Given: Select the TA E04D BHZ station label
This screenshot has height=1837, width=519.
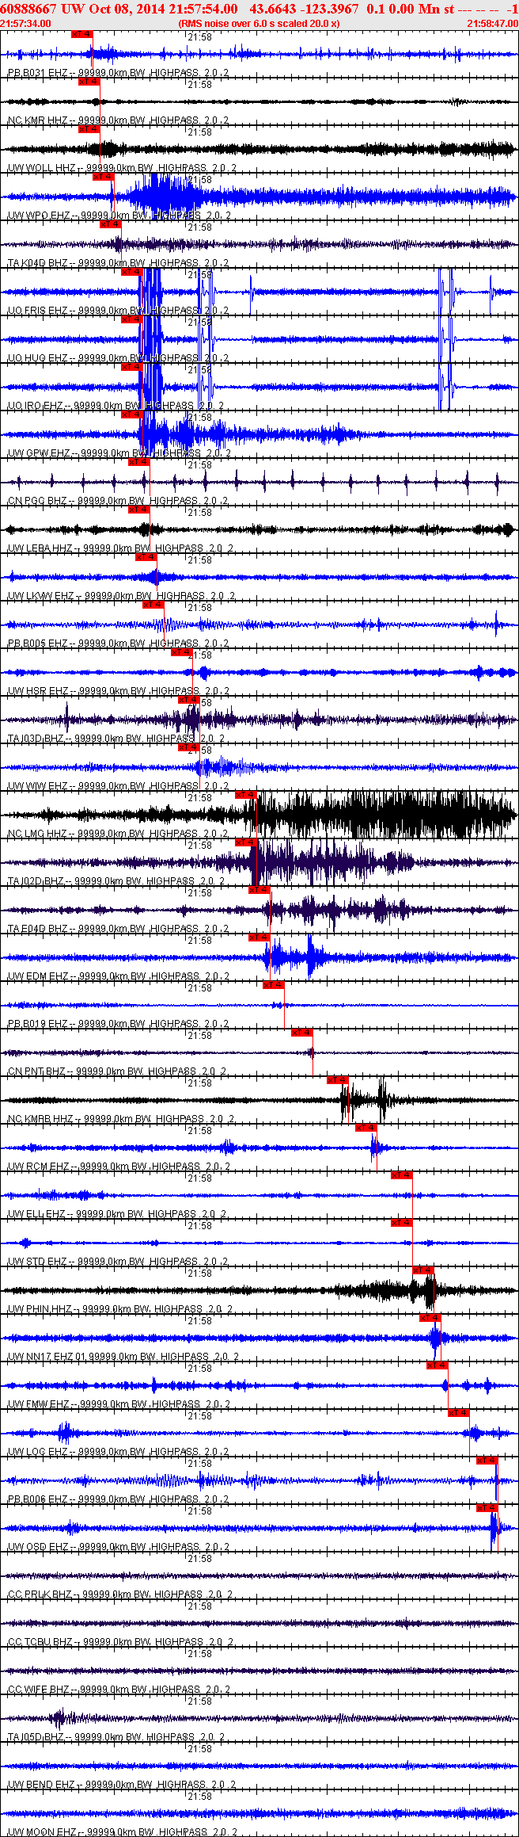Looking at the screenshot, I should coord(118,929).
